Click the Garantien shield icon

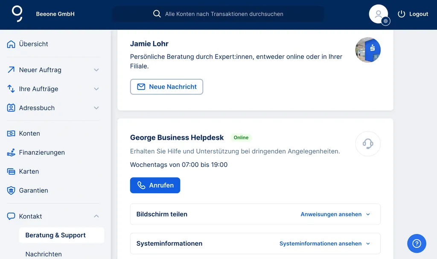click(x=11, y=190)
